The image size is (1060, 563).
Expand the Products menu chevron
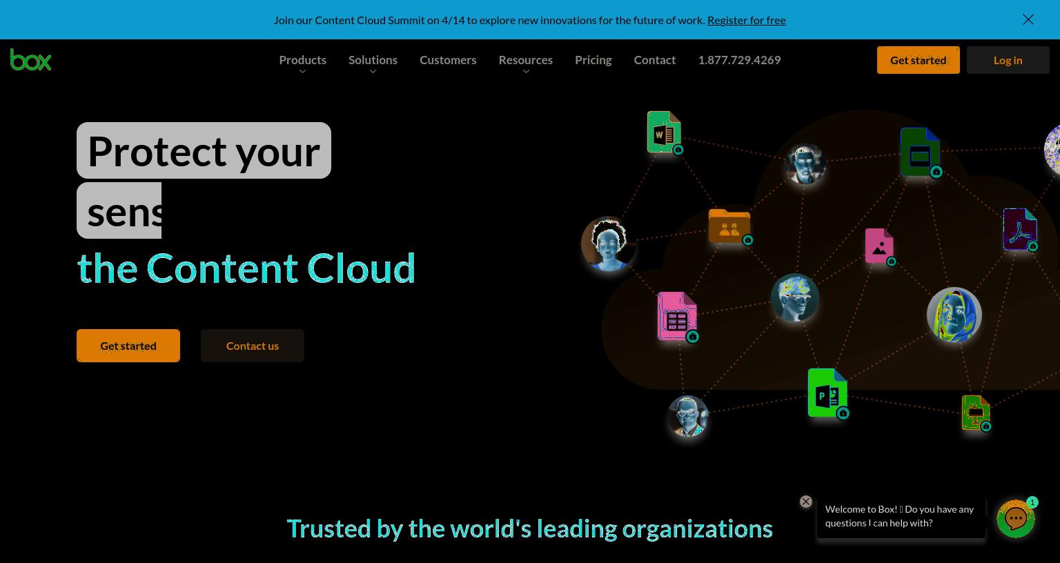point(302,72)
